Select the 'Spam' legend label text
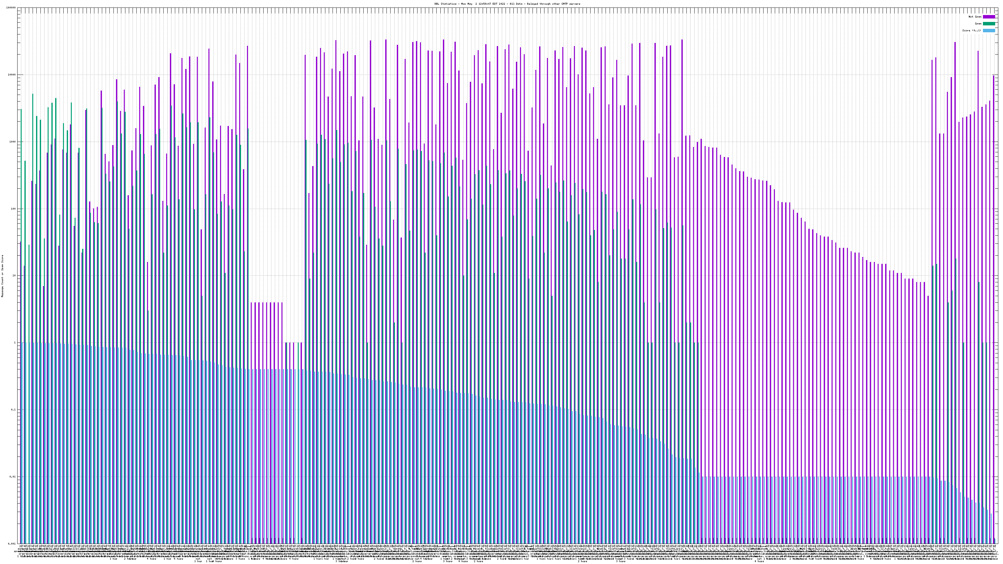The height and width of the screenshot is (564, 1003). click(978, 24)
